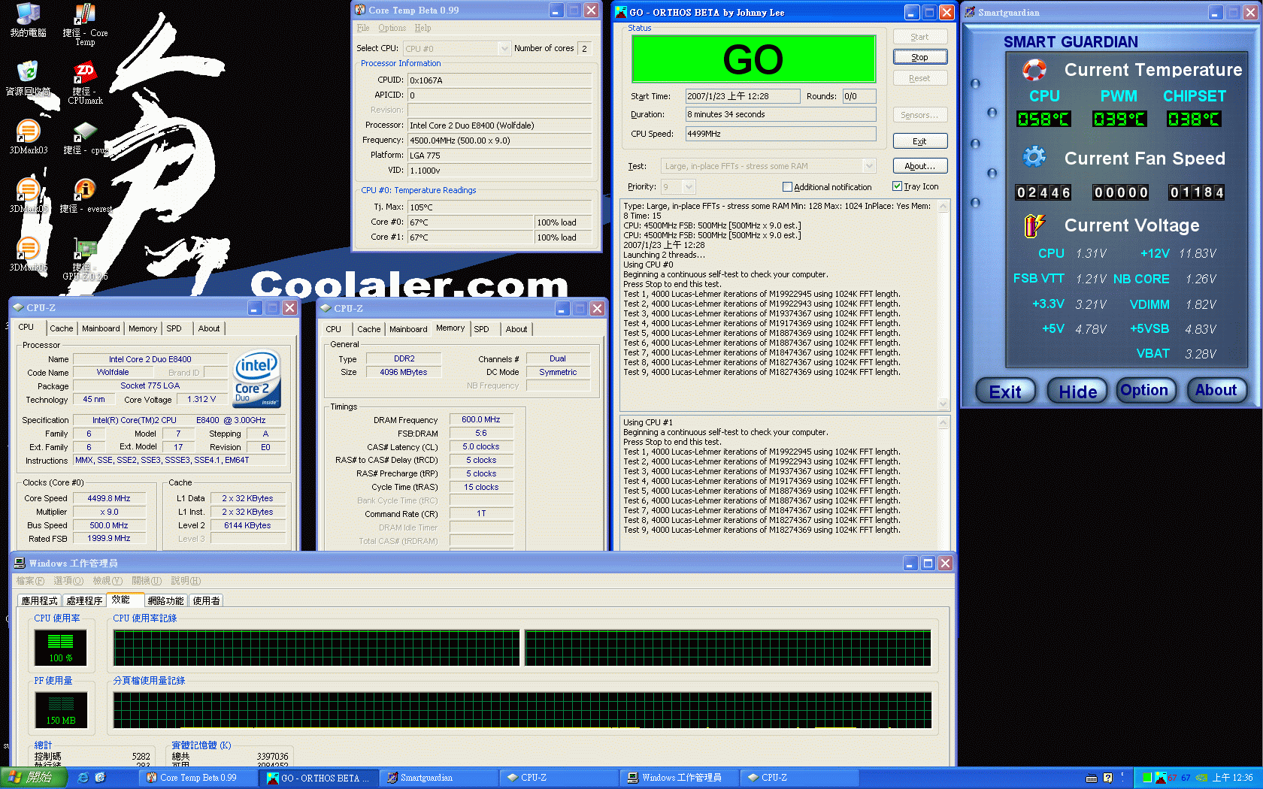Click the lifebuoy temperature icon in Smart Guardian
This screenshot has height=789, width=1263.
(x=1034, y=70)
